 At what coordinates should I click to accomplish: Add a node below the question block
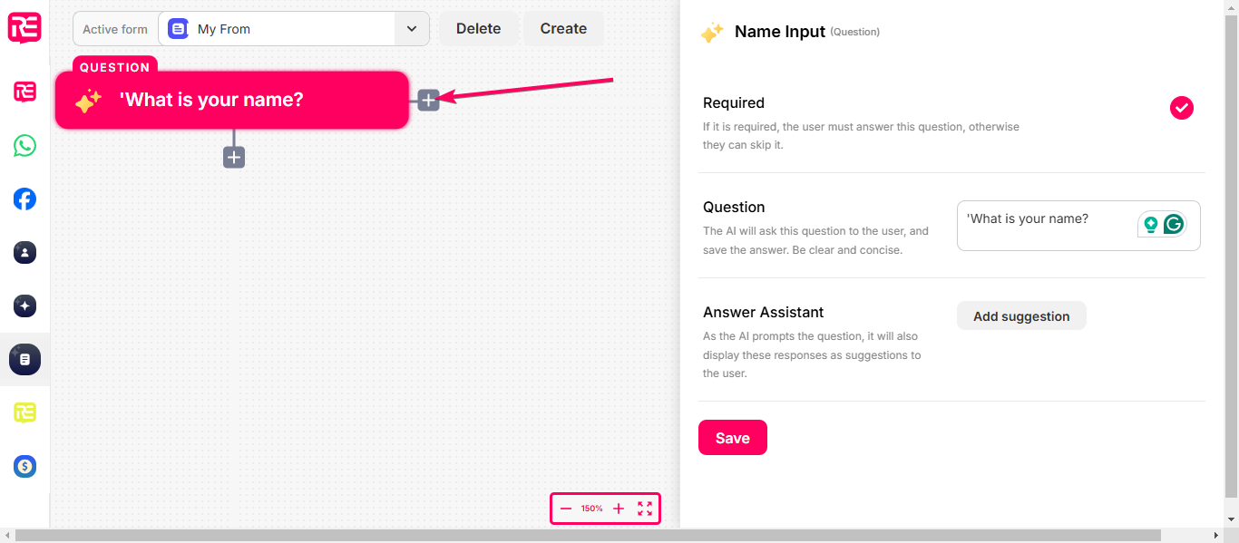(234, 158)
